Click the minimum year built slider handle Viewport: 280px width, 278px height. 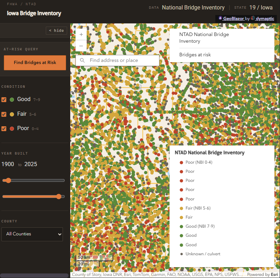pyautogui.click(x=8, y=180)
